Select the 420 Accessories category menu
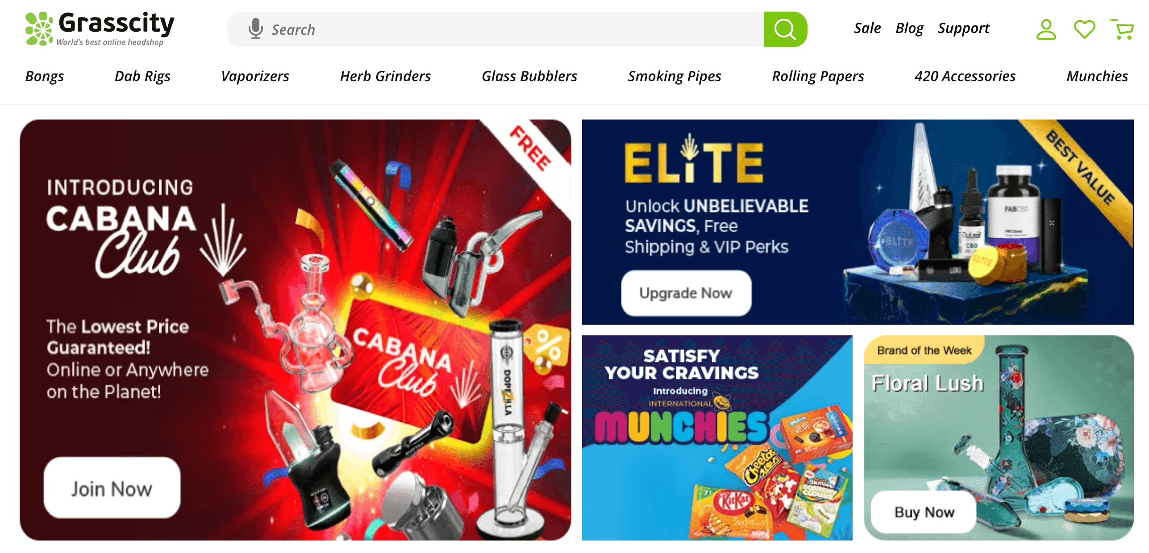The height and width of the screenshot is (553, 1149). pos(965,76)
